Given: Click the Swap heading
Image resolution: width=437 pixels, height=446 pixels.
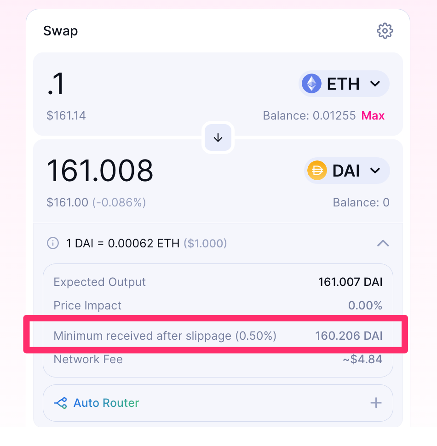Looking at the screenshot, I should click(x=60, y=31).
